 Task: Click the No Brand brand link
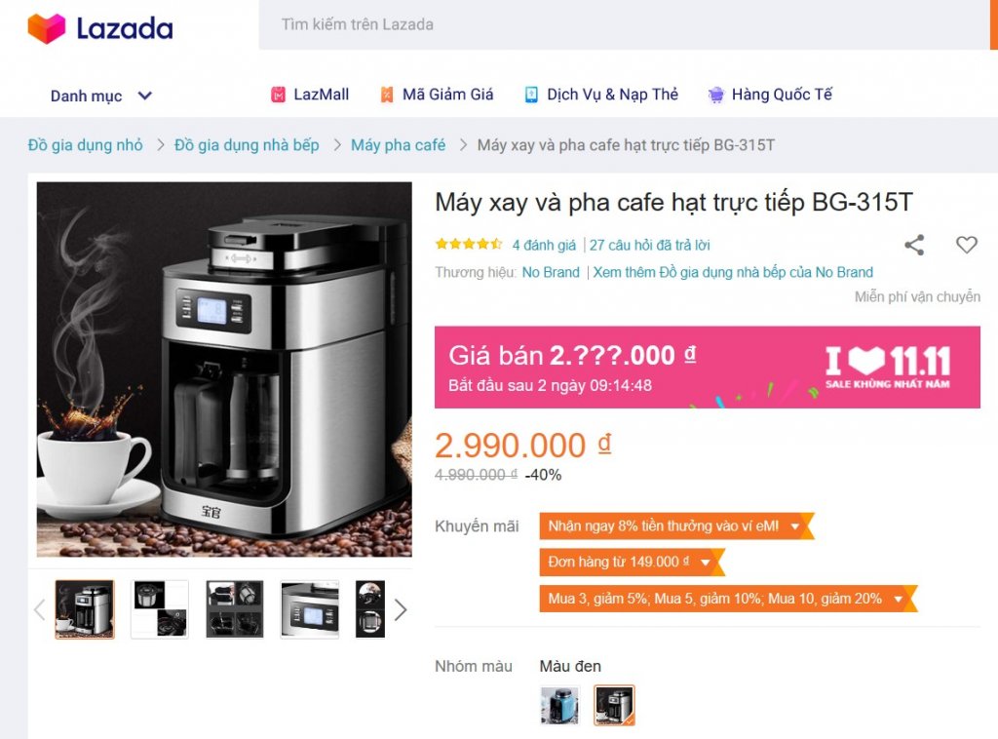tap(551, 272)
